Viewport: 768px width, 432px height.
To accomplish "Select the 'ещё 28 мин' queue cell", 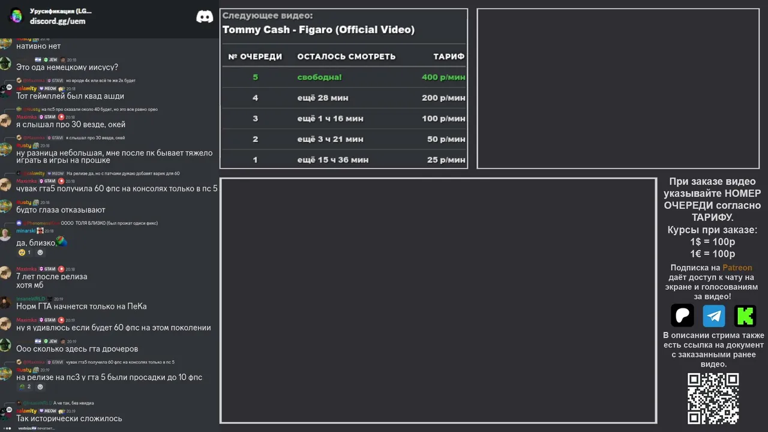I will pos(323,98).
